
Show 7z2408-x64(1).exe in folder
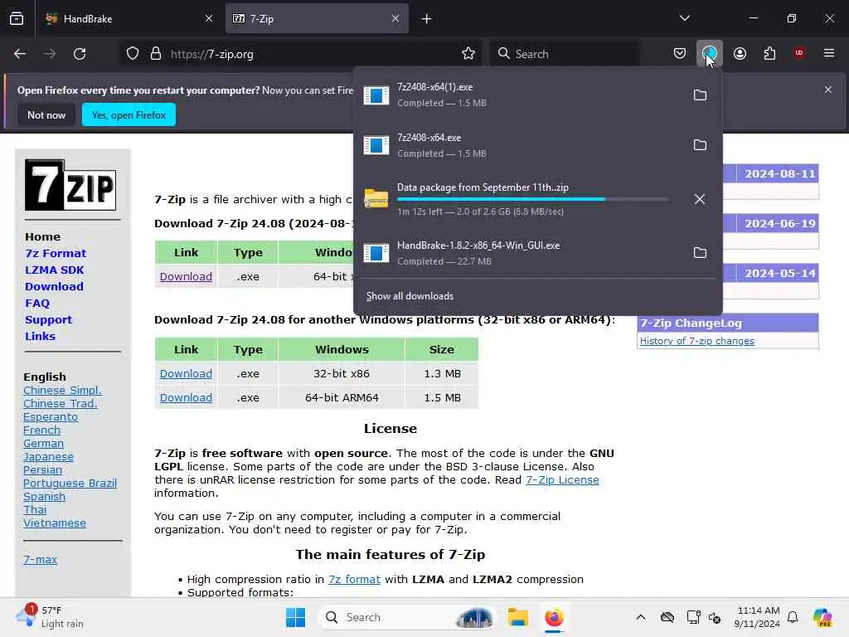pos(700,95)
